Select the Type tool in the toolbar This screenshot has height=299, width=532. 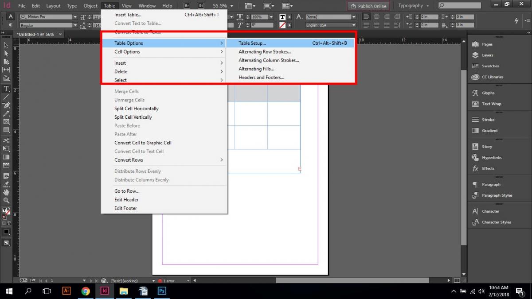point(6,89)
